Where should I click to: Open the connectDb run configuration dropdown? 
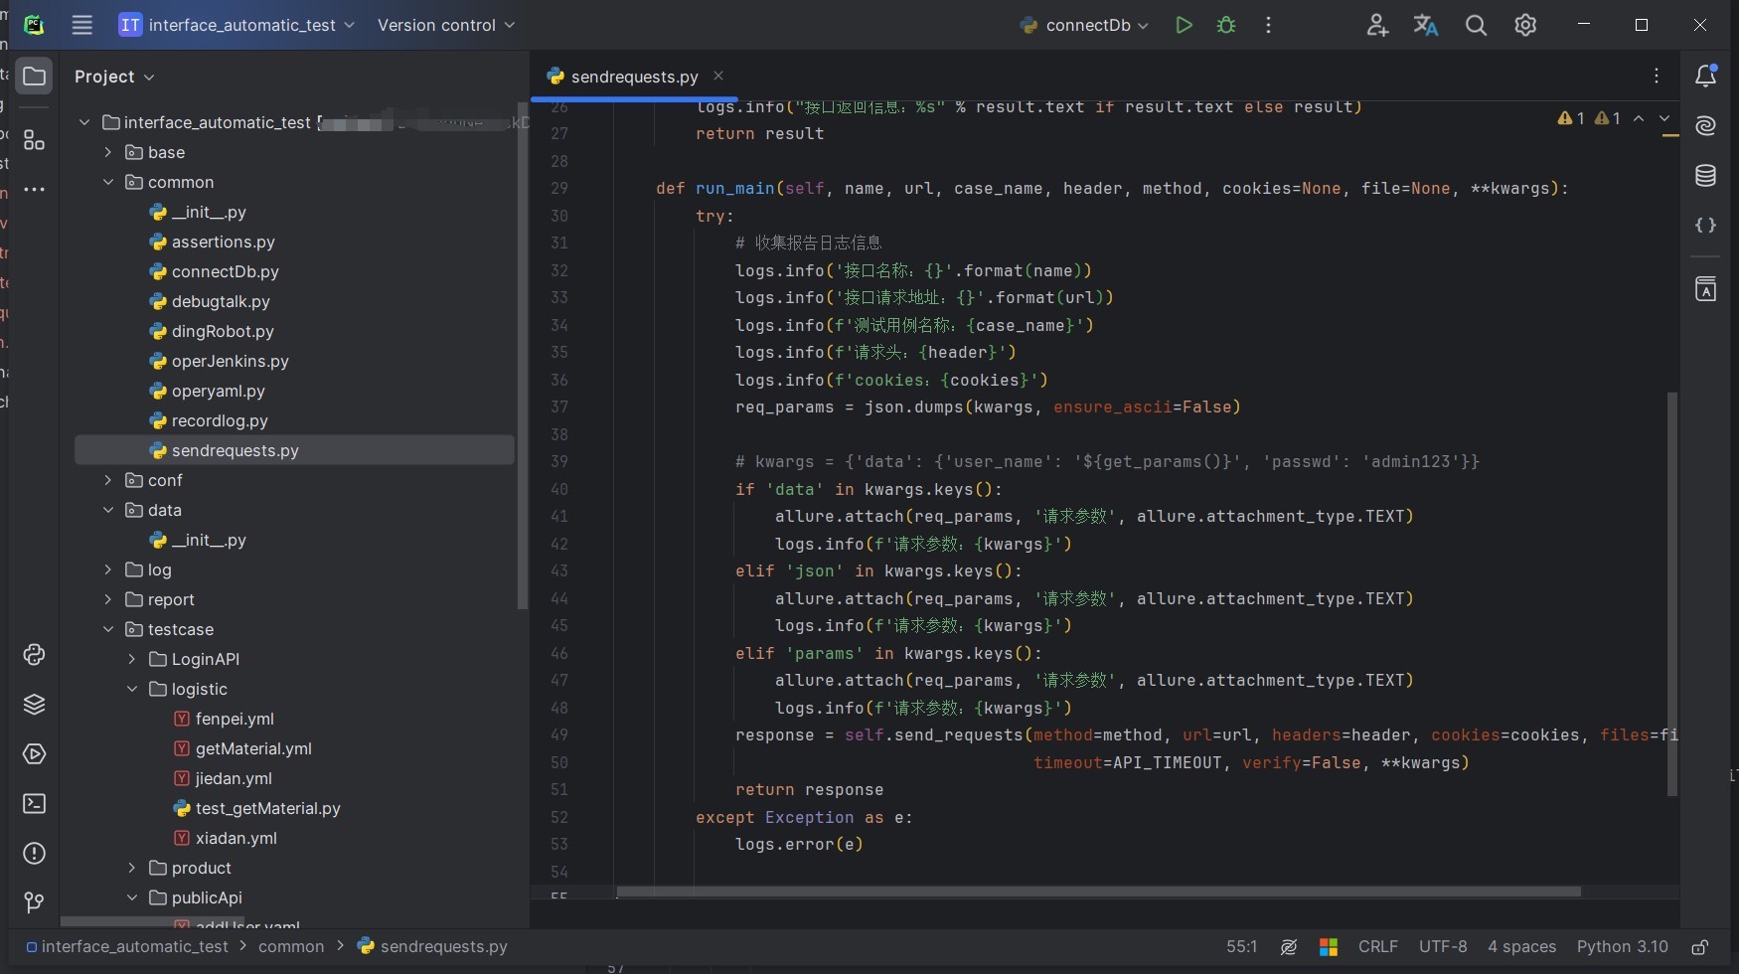1087,25
